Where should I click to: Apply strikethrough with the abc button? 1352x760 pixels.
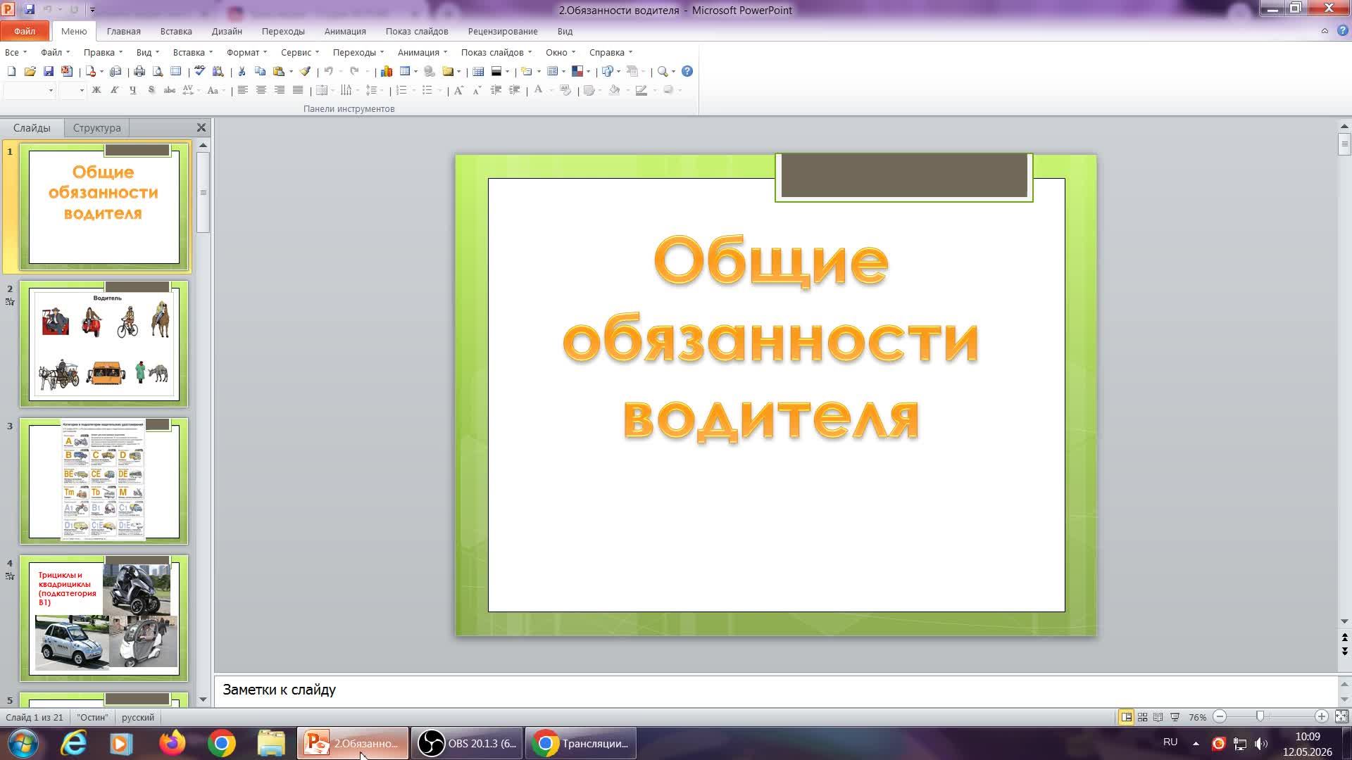coord(169,90)
